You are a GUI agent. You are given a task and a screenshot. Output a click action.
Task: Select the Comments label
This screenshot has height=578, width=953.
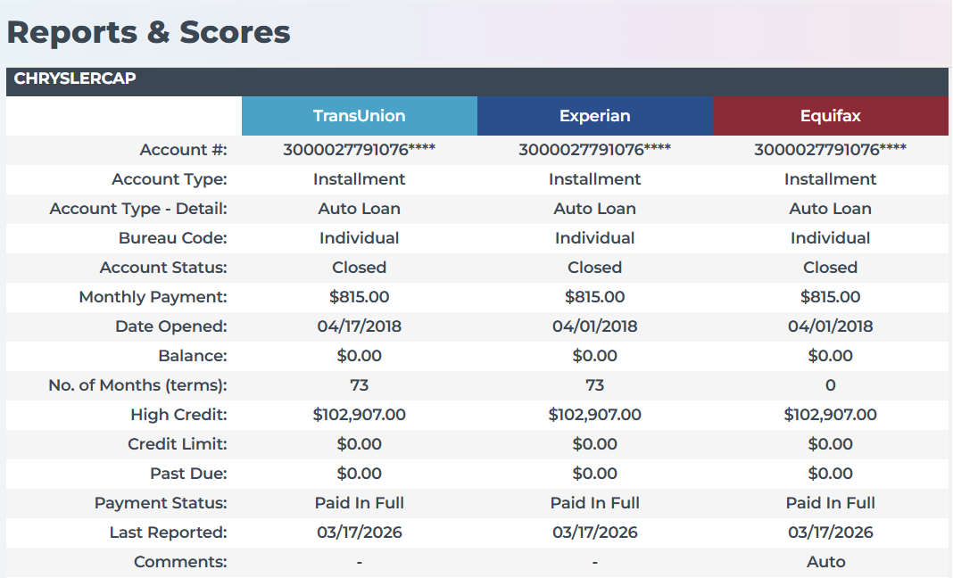180,562
